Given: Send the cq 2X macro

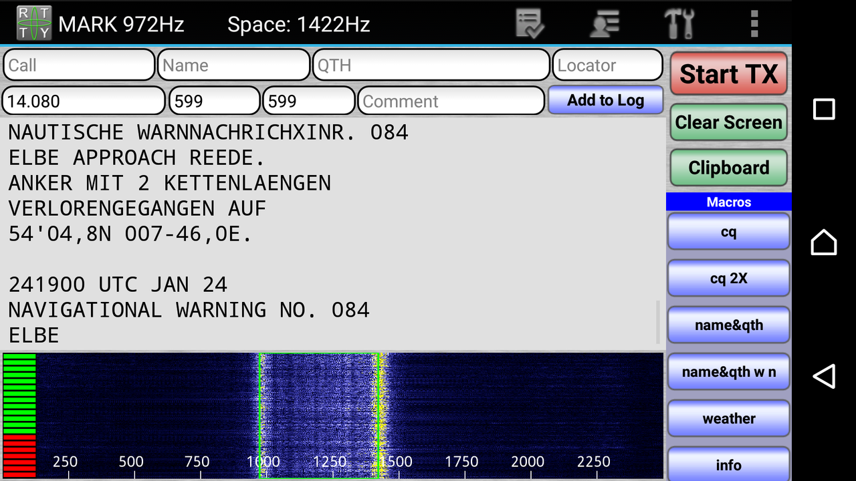Looking at the screenshot, I should (x=729, y=279).
